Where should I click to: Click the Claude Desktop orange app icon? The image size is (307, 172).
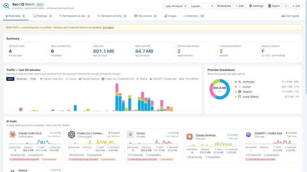pyautogui.click(x=189, y=137)
